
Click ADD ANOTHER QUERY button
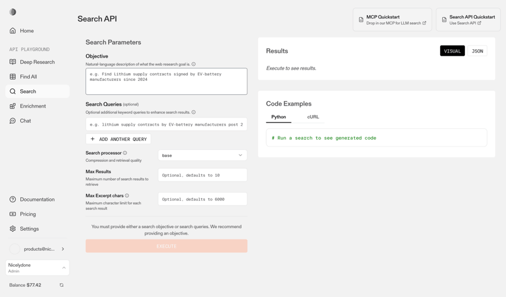coord(118,139)
